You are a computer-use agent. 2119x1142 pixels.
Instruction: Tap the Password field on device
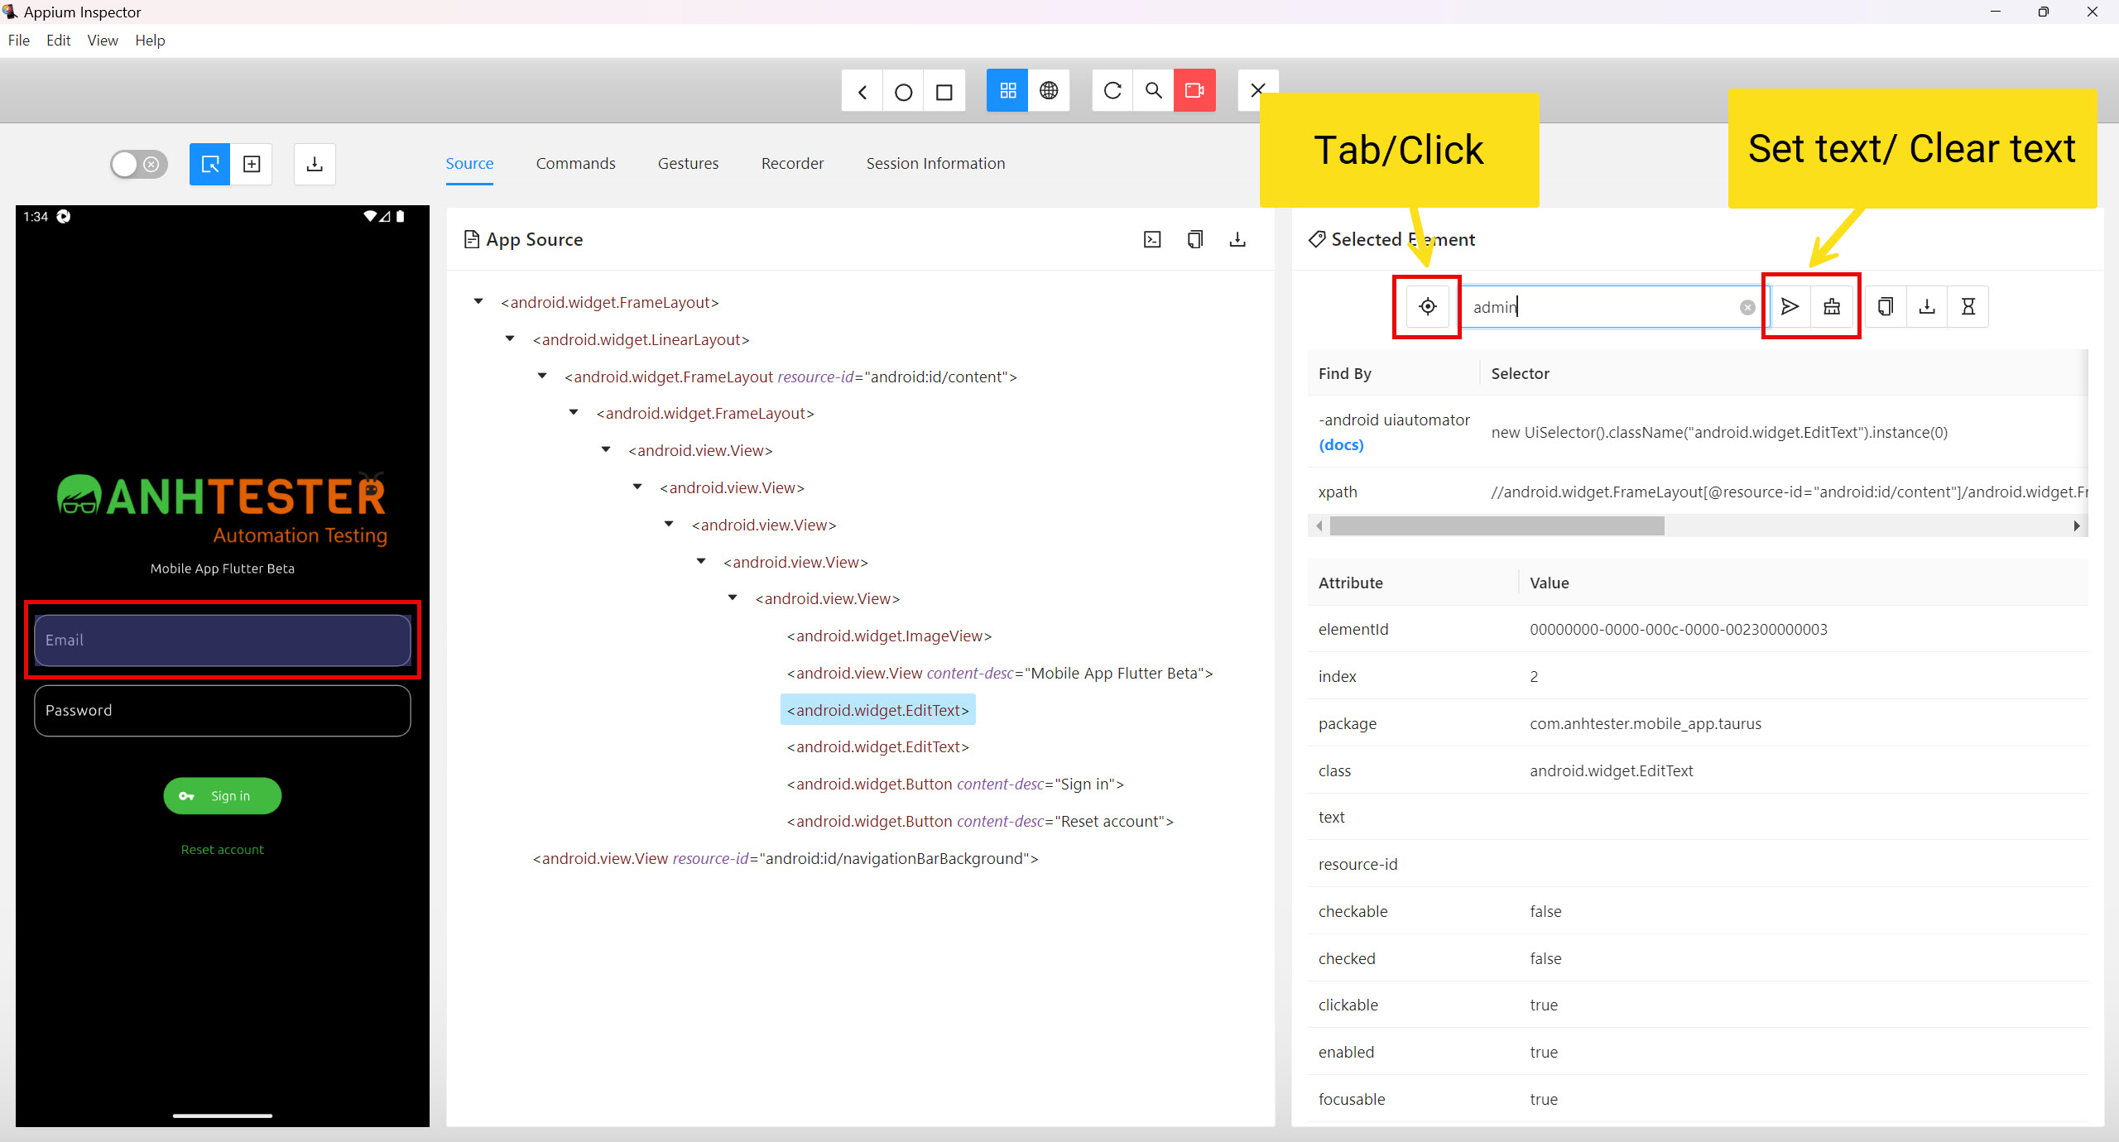pyautogui.click(x=223, y=711)
